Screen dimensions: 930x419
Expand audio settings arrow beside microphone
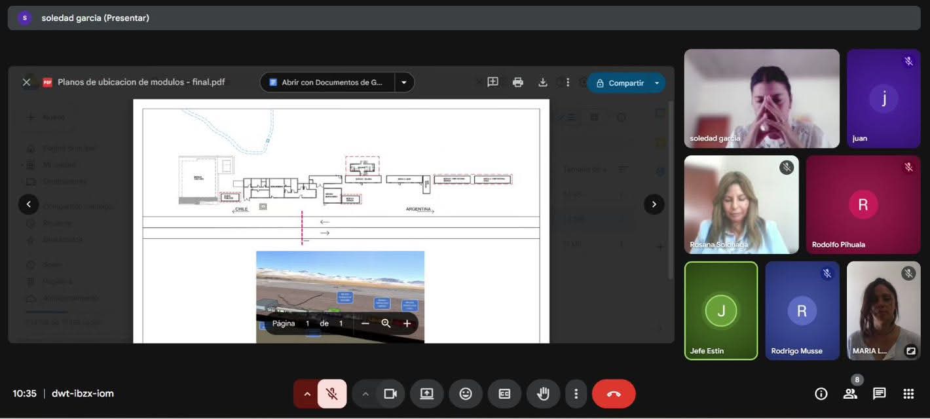(x=307, y=393)
